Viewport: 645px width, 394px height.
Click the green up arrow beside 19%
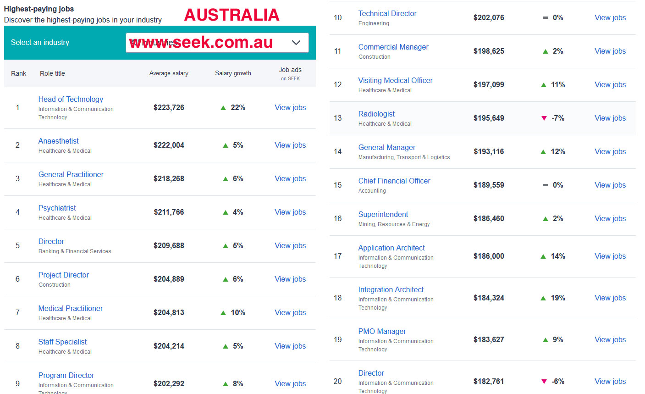(x=543, y=298)
